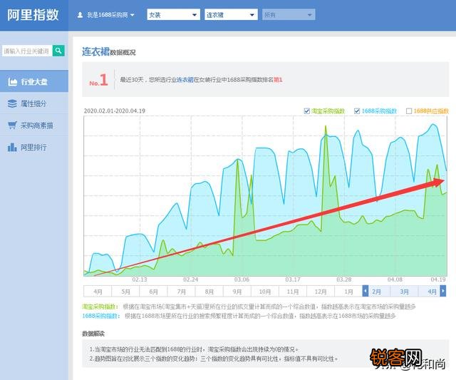
Task: Click the left arrow on month slider
Action: (x=366, y=291)
